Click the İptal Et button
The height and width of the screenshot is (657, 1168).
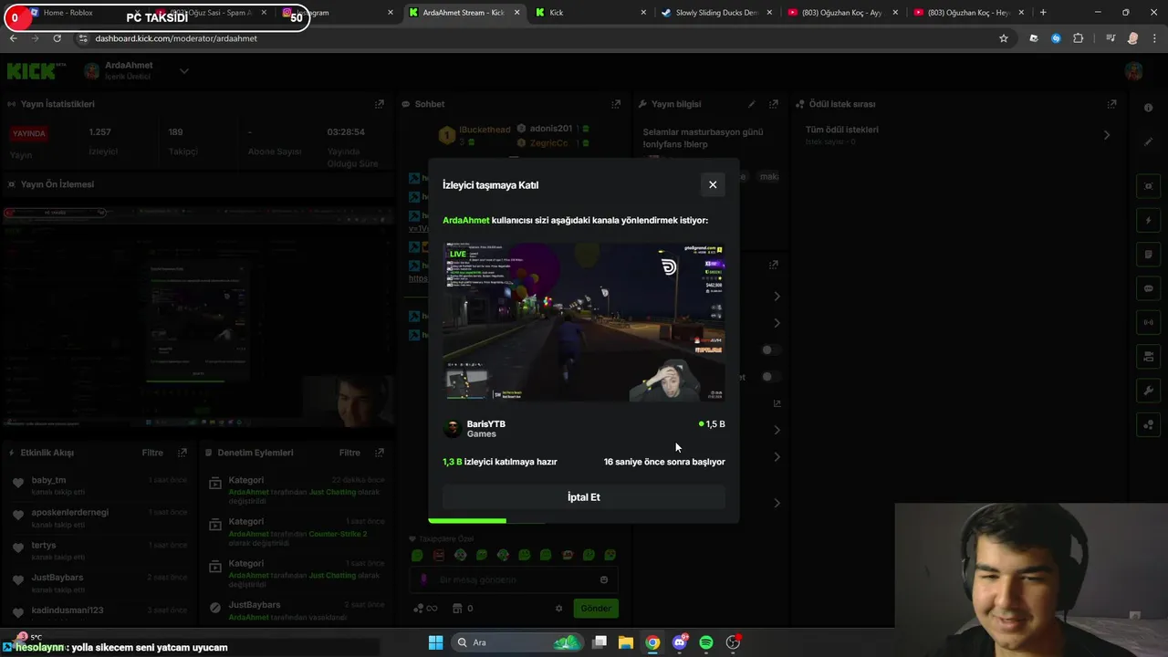pyautogui.click(x=584, y=497)
